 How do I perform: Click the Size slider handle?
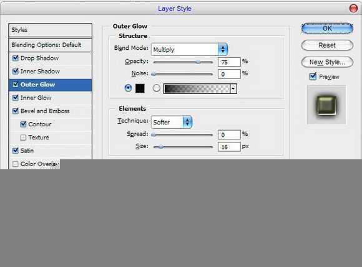[161, 147]
